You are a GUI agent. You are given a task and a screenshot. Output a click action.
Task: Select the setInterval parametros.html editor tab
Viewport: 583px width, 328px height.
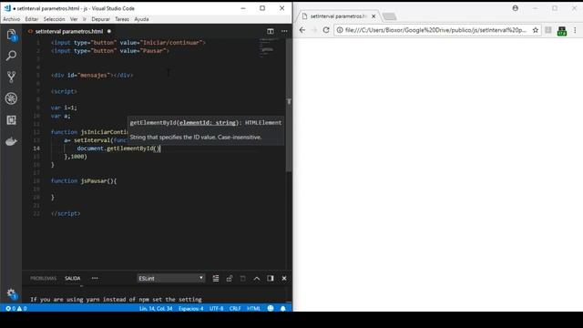[69, 31]
